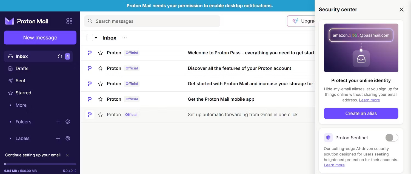This screenshot has height=174, width=411.
Task: Star the Gmail forwarding email
Action: [x=100, y=115]
